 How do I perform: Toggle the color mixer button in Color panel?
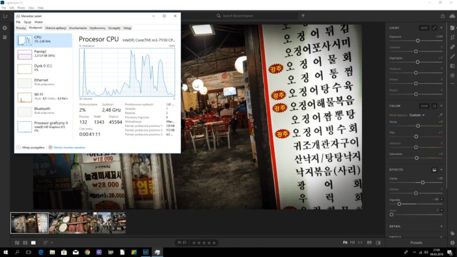click(434, 106)
